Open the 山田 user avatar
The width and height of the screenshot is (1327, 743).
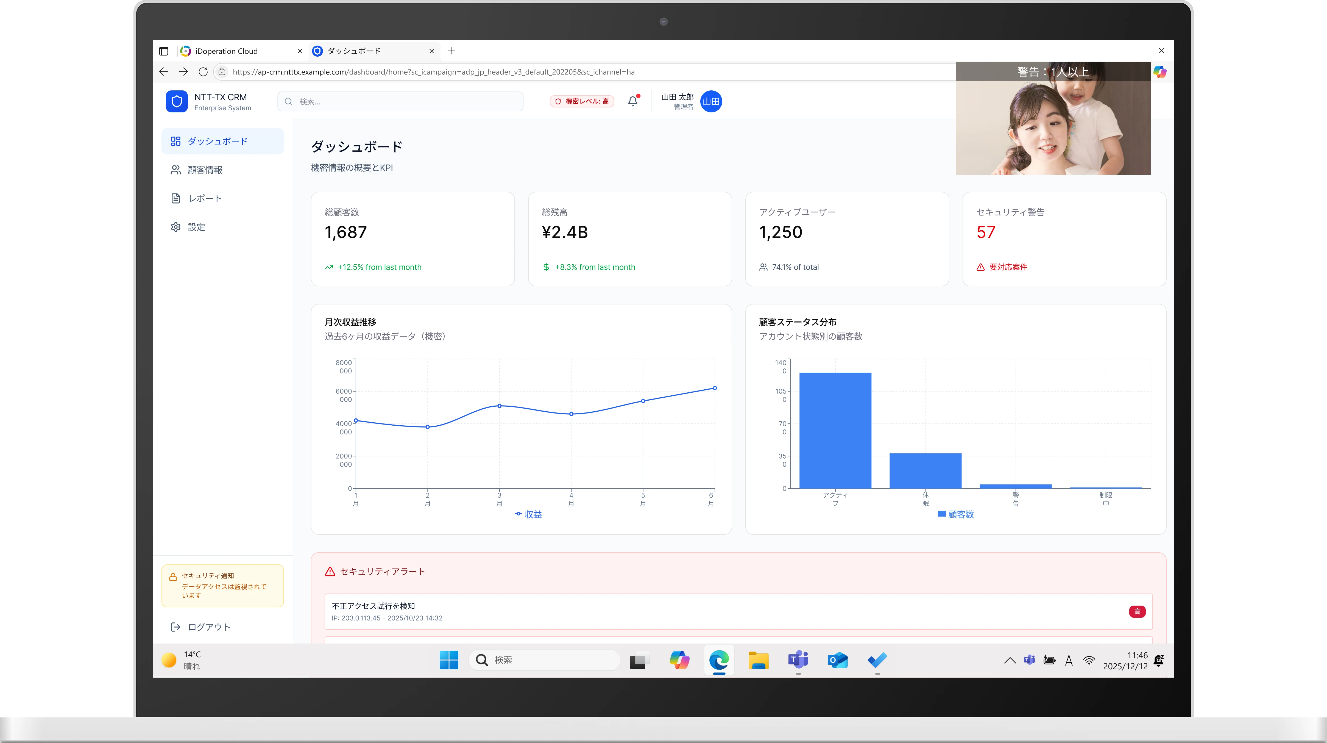pyautogui.click(x=711, y=101)
